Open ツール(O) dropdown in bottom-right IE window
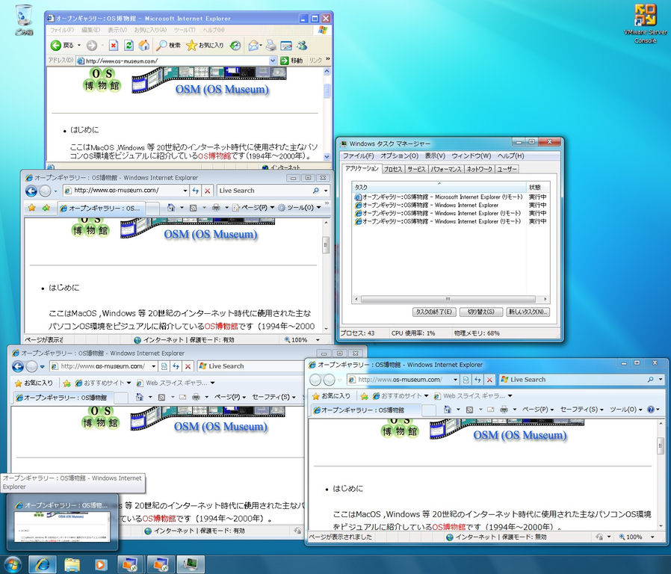 tap(626, 410)
